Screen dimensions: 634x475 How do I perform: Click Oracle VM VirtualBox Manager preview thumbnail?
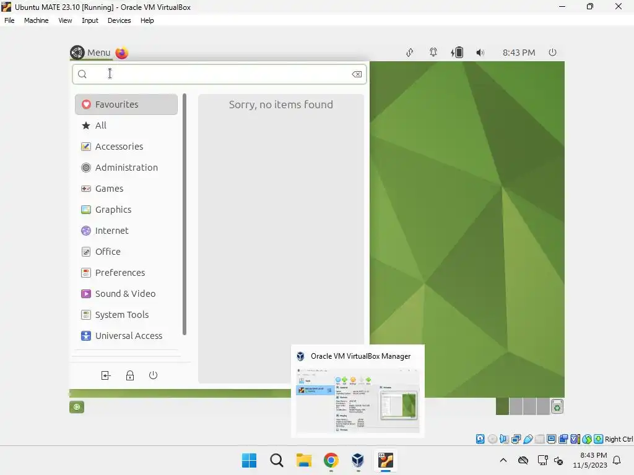tap(357, 400)
